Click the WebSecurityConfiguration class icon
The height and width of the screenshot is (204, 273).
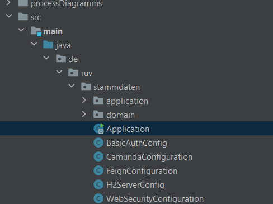(x=98, y=198)
